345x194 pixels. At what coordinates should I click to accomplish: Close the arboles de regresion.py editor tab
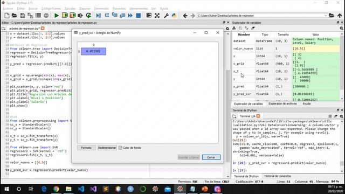click(x=43, y=29)
